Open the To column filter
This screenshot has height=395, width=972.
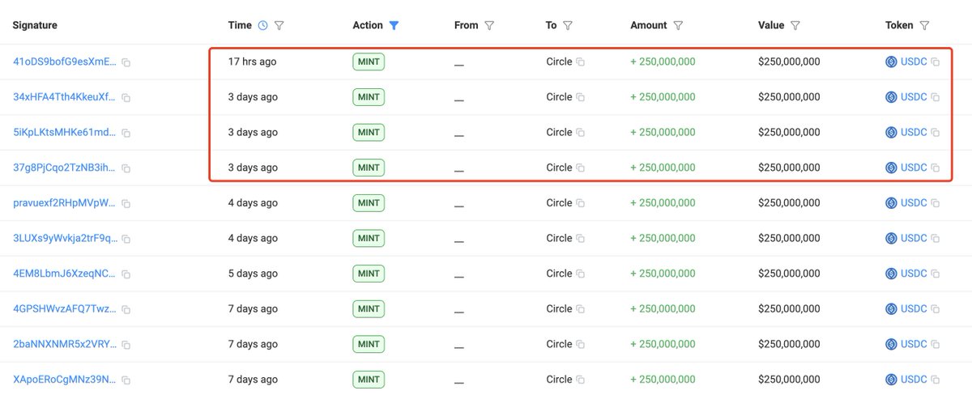click(568, 26)
